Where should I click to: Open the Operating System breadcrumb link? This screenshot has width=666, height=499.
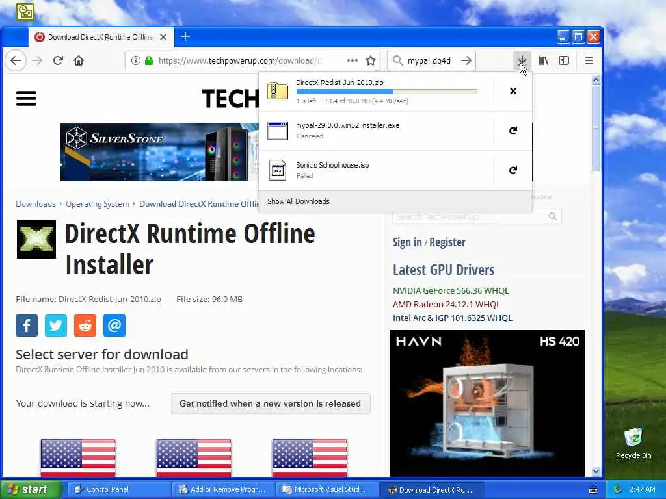[x=98, y=203]
